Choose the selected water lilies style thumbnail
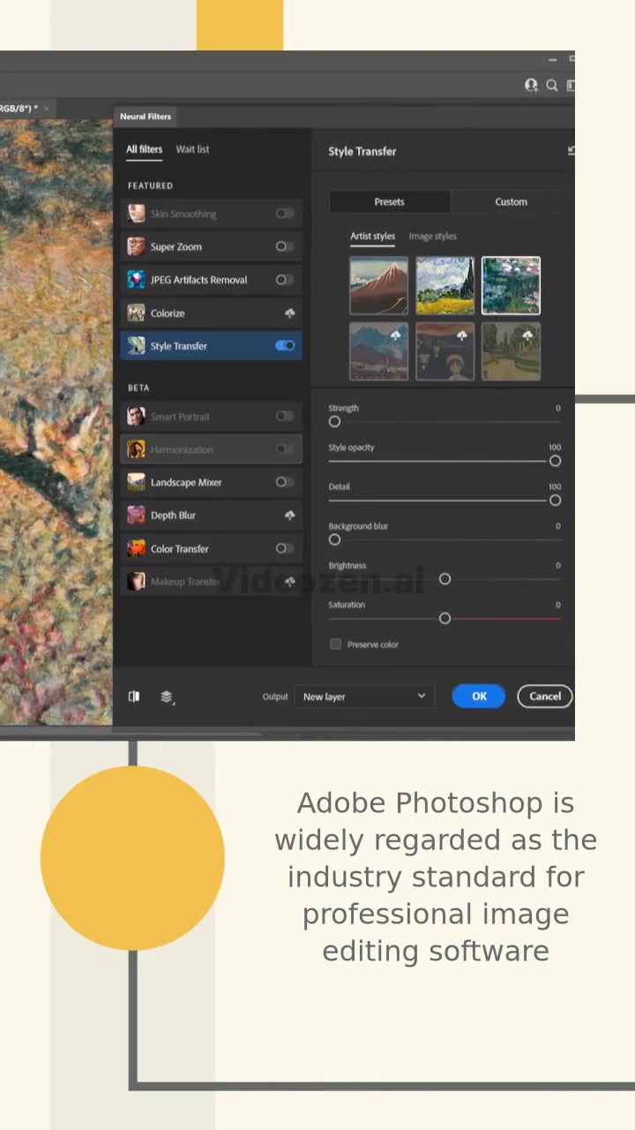635x1130 pixels. point(511,286)
